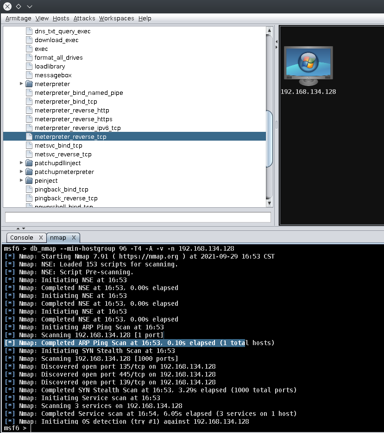
Task: Click the module tree scrollbar thumb
Action: [269, 139]
